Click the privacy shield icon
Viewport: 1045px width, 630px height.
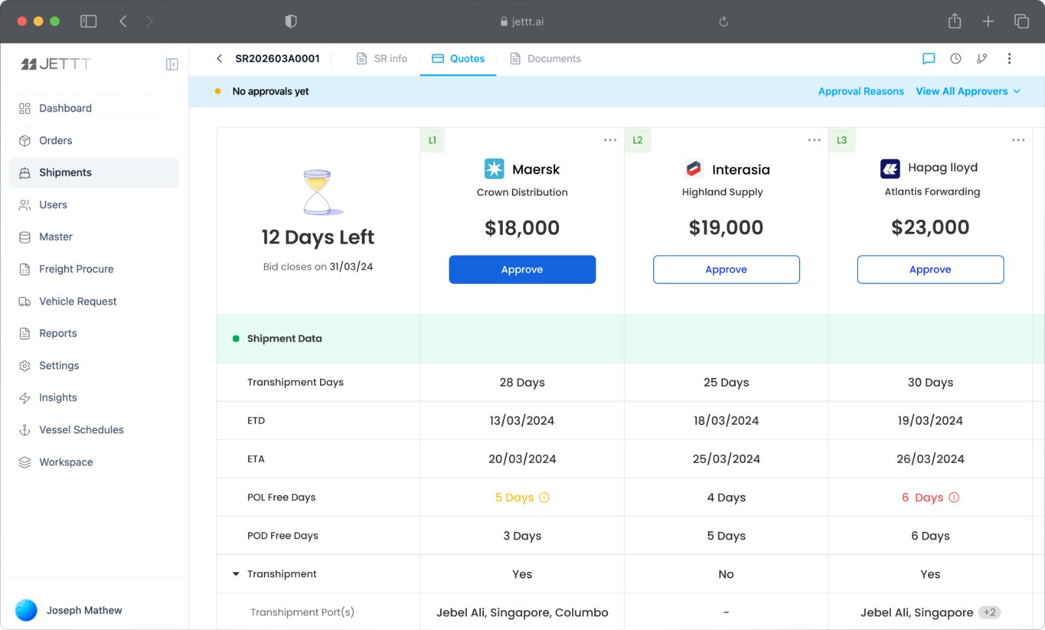coord(291,22)
